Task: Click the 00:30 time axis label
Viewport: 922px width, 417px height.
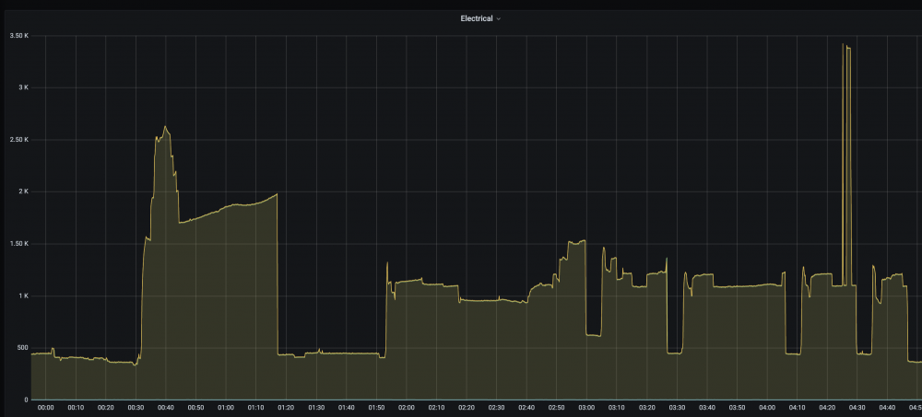Action: click(x=136, y=408)
